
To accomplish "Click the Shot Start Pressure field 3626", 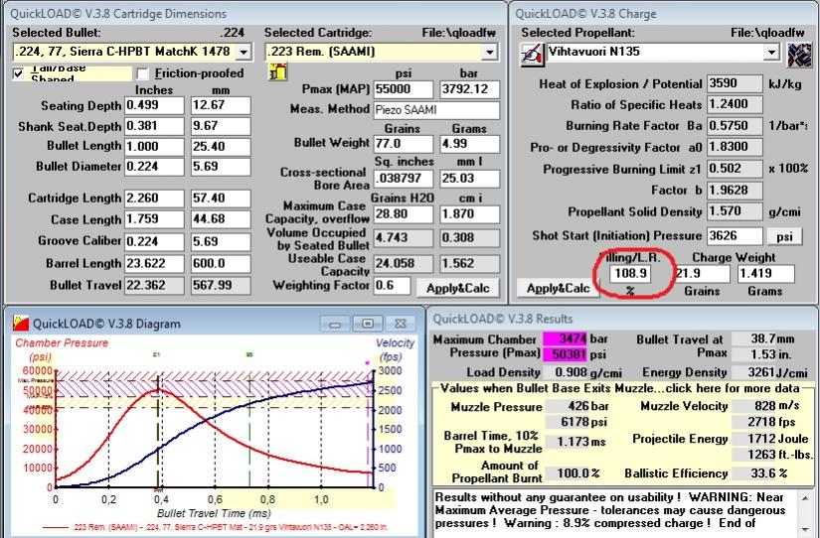I will click(x=735, y=236).
